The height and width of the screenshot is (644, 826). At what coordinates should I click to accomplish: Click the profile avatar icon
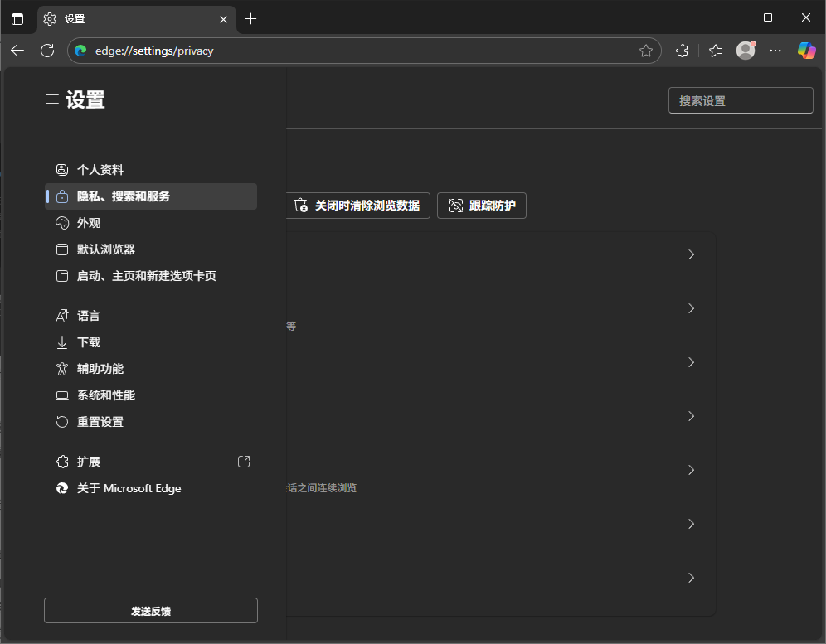pyautogui.click(x=745, y=50)
